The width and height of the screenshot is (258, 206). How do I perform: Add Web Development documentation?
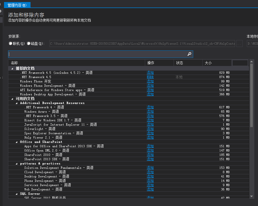[150, 189]
